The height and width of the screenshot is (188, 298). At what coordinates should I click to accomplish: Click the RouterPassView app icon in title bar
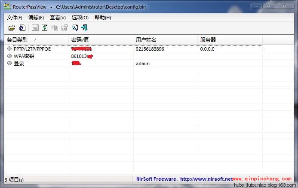[7, 6]
